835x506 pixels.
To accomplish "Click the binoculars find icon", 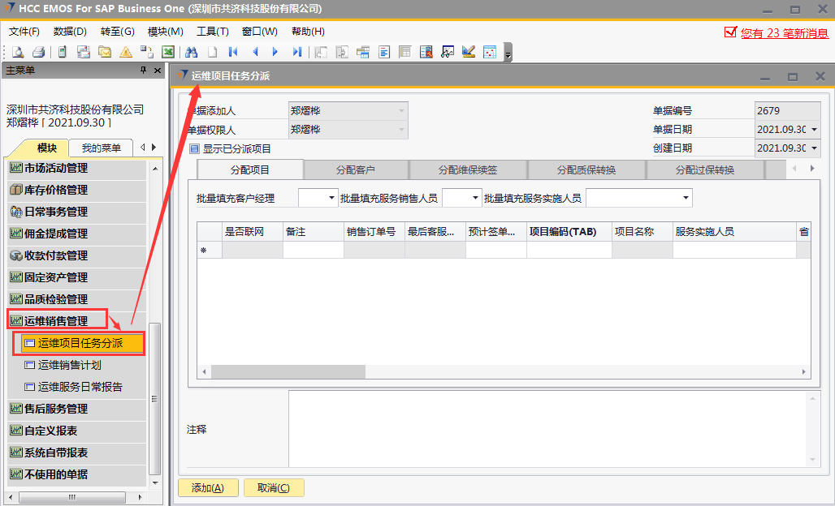I will click(192, 52).
